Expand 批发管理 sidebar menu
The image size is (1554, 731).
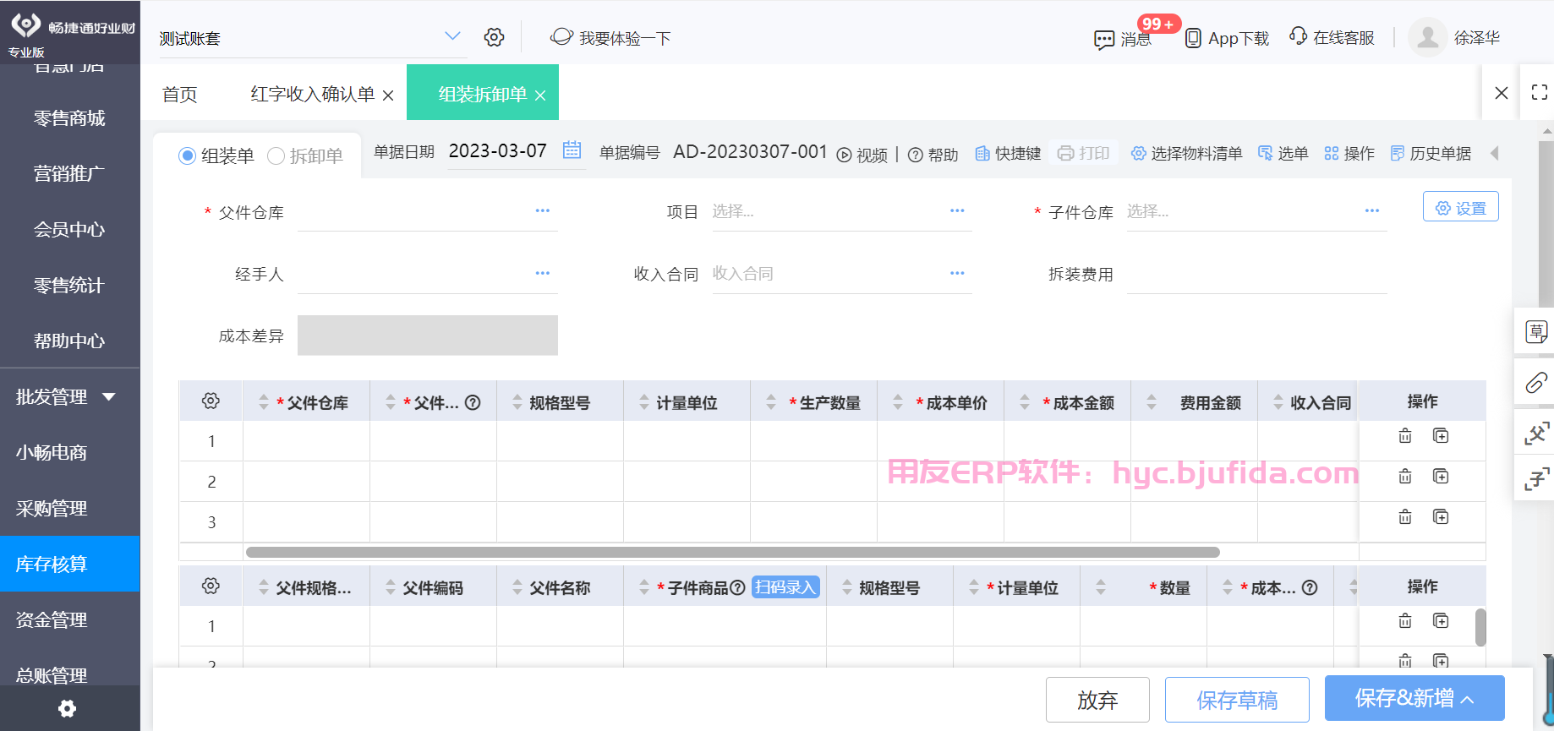click(x=69, y=396)
